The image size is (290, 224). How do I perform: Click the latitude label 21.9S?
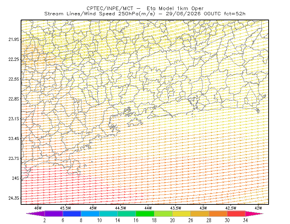14,39
